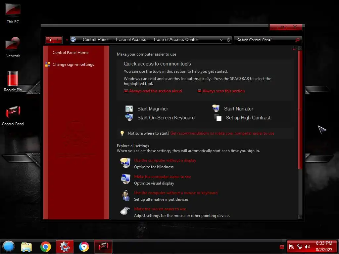Open Make the computer easier to see
The image size is (339, 254).
[x=162, y=177]
